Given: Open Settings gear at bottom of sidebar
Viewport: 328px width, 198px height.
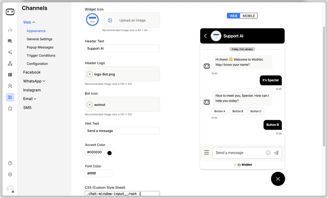Looking at the screenshot, I should tap(10, 174).
